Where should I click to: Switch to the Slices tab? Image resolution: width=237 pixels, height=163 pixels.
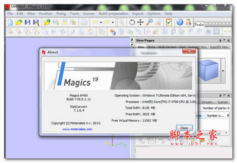151,47
